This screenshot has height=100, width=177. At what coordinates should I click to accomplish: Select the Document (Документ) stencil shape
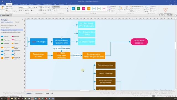[x=5, y=43]
